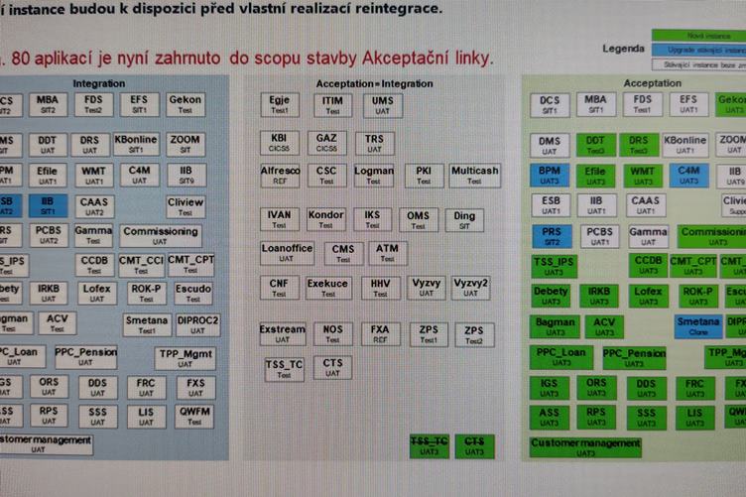Click the CMS Test box
Image resolution: width=746 pixels, height=497 pixels.
pos(343,254)
